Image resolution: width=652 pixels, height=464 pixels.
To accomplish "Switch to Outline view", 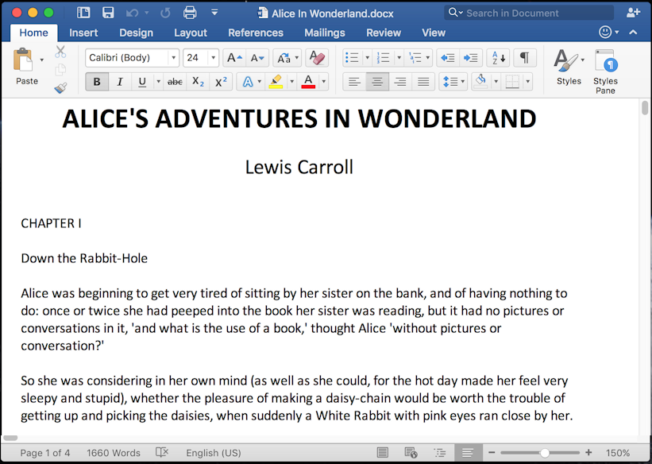I will 439,452.
